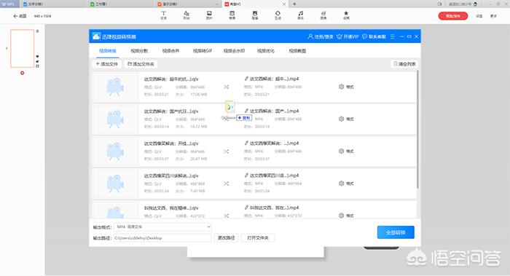Click pencil rename icon for 国产 mp4 output
Screen dimensions: 510x276
tap(246, 111)
